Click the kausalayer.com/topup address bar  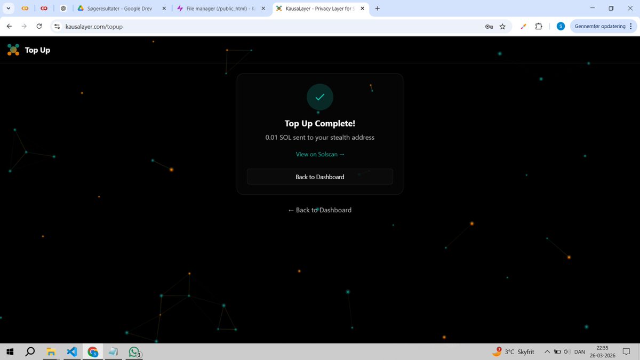tap(280, 26)
